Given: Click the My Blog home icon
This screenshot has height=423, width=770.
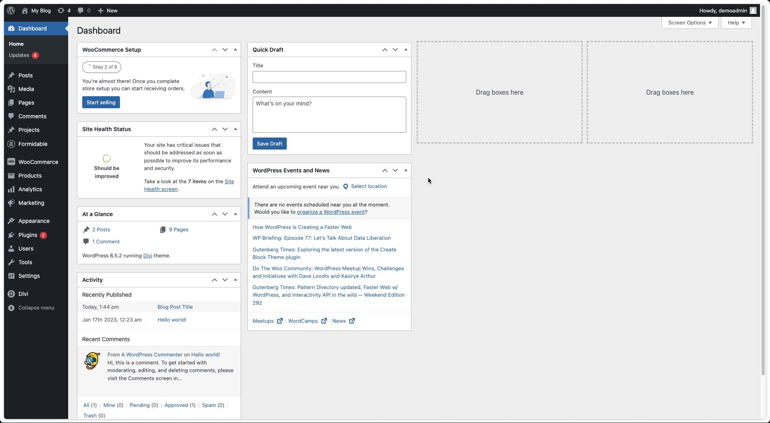Looking at the screenshot, I should coord(25,10).
